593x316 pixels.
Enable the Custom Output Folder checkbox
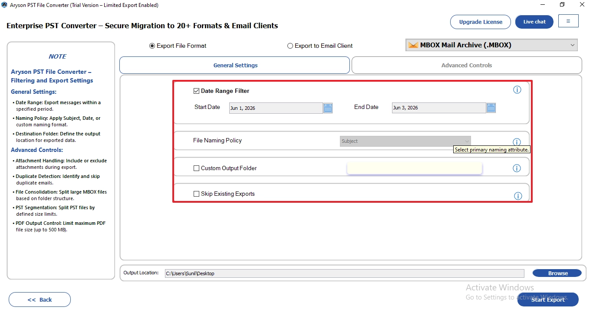pos(196,168)
